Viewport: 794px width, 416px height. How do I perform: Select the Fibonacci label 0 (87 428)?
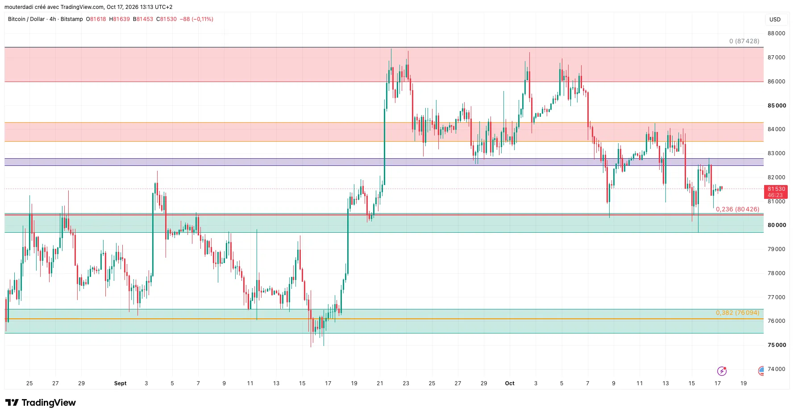pyautogui.click(x=744, y=41)
